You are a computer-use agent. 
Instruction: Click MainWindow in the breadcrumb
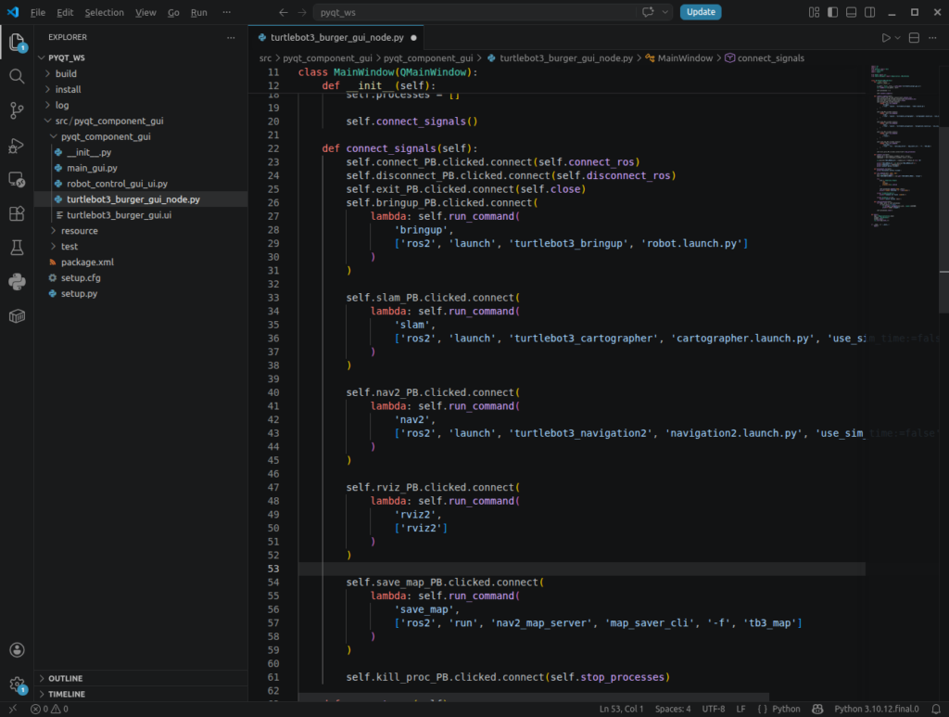[685, 58]
